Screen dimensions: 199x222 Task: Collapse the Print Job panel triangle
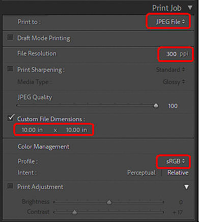tap(190, 8)
